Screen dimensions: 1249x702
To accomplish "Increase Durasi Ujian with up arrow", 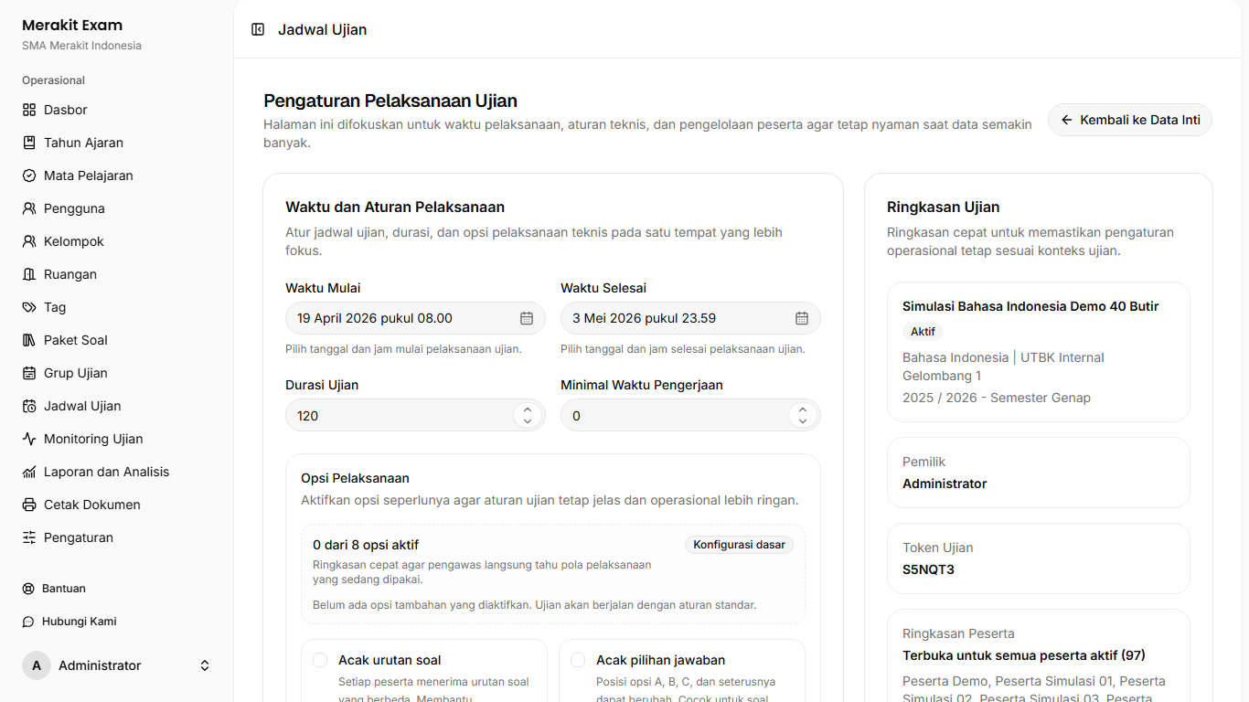I will coord(528,409).
